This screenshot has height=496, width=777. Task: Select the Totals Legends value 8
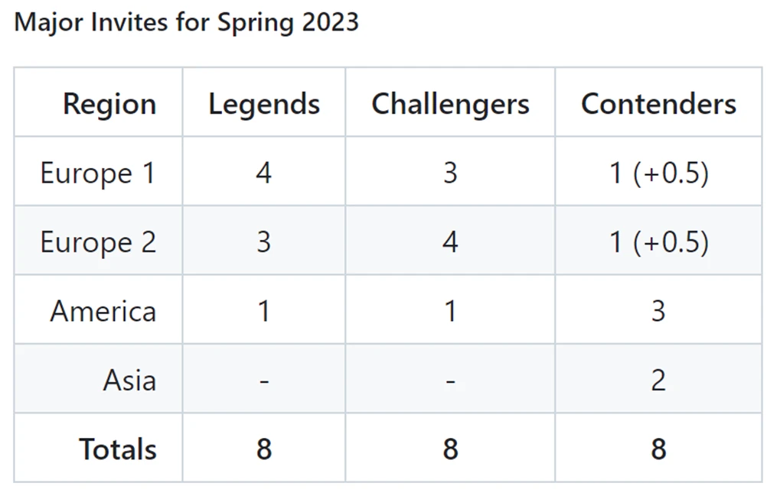pyautogui.click(x=263, y=449)
